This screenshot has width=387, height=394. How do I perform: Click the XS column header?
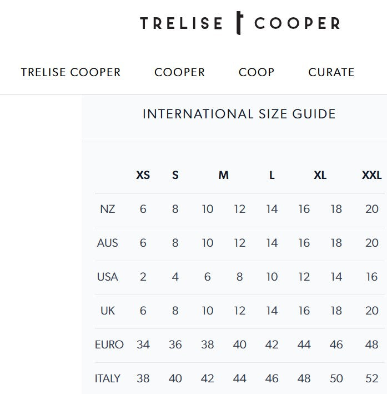(143, 175)
